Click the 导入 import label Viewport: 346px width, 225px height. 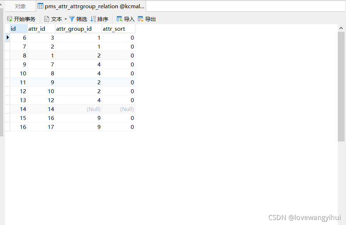(129, 19)
